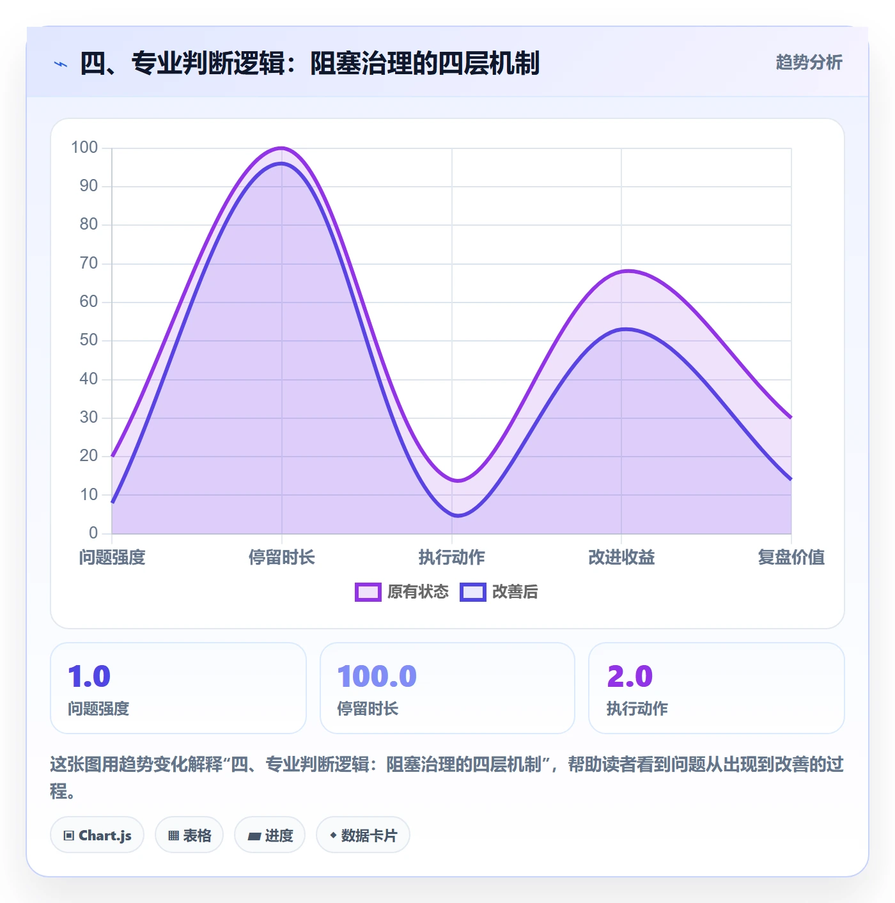Click the 执行动作 x-axis label
895x903 pixels.
[x=452, y=558]
